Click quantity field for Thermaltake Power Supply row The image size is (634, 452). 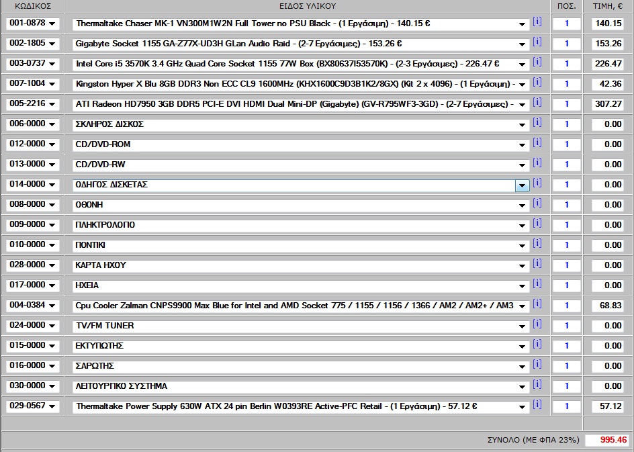coord(566,406)
